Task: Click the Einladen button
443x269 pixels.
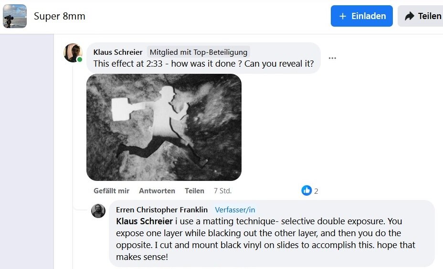Action: click(x=362, y=16)
